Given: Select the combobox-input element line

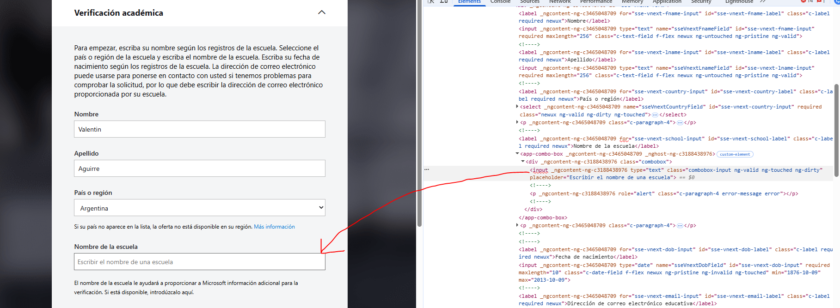Looking at the screenshot, I should (x=676, y=174).
